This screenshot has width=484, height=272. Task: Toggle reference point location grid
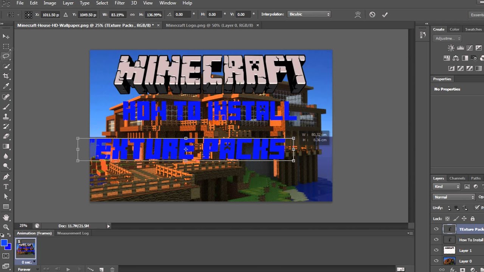pyautogui.click(x=28, y=14)
